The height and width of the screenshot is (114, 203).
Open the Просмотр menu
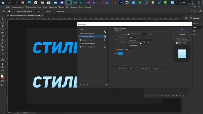click(74, 7)
